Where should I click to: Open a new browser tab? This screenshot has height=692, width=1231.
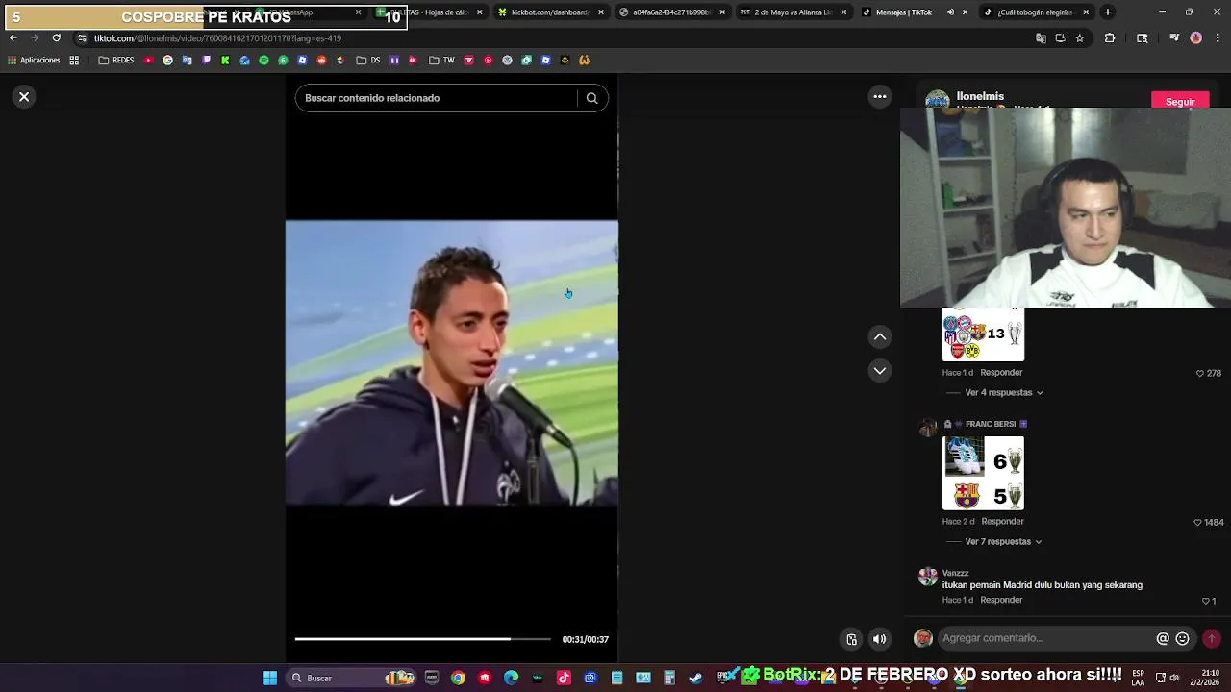pyautogui.click(x=1108, y=12)
